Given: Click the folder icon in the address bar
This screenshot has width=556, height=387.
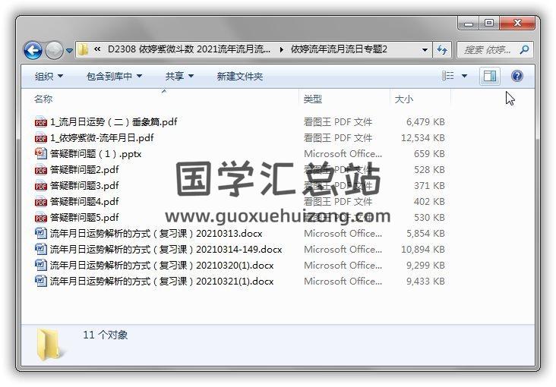Looking at the screenshot, I should tap(83, 49).
